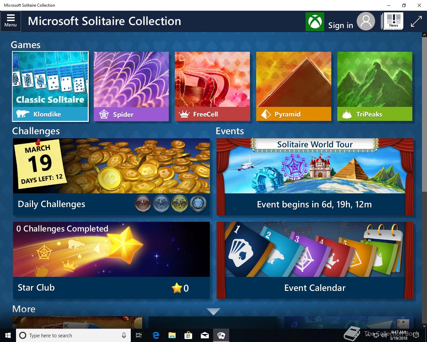Click the down arrow to show More
The image size is (427, 342).
pos(213,312)
